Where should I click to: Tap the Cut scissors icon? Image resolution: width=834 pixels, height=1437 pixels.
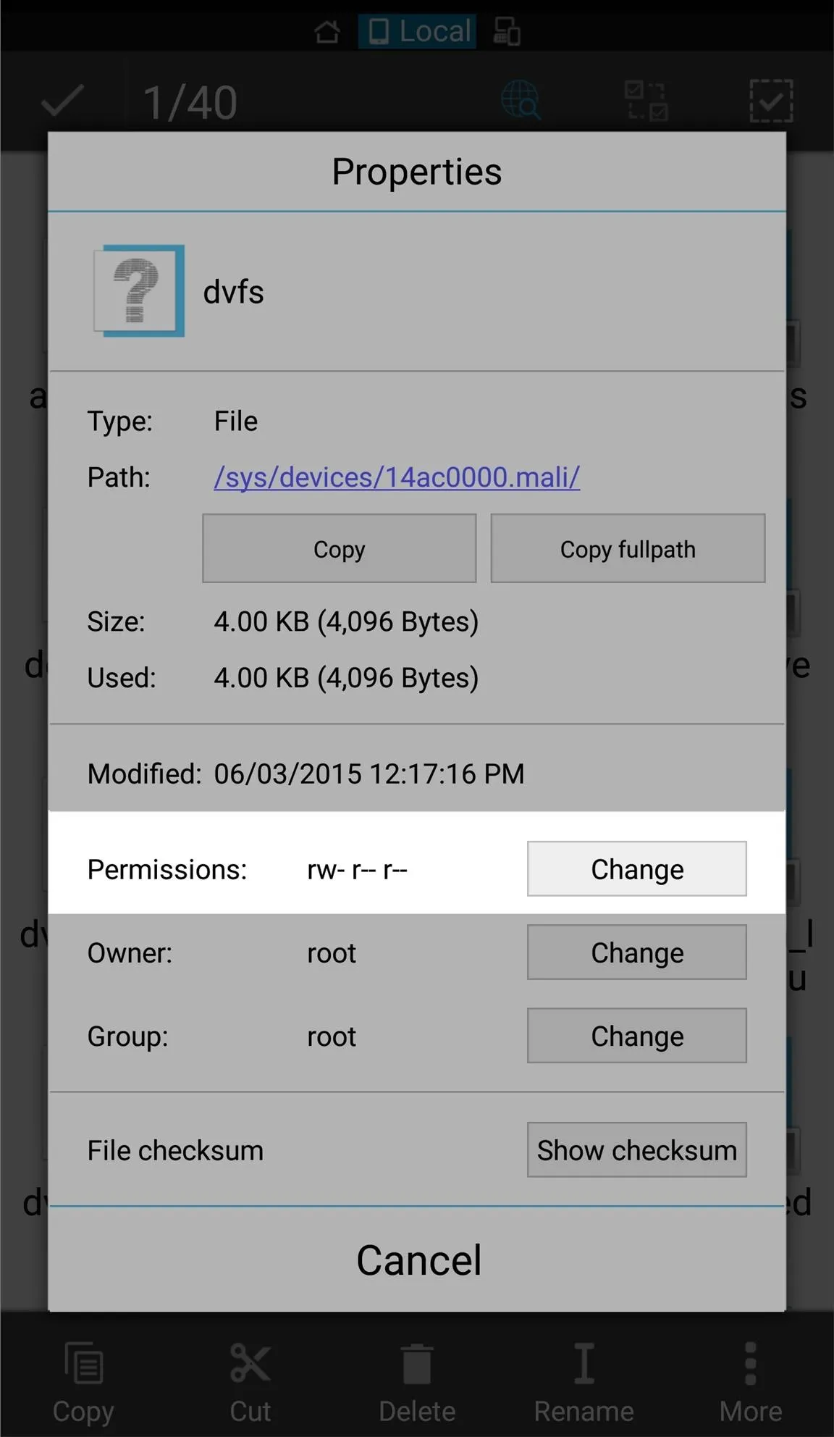(250, 1383)
